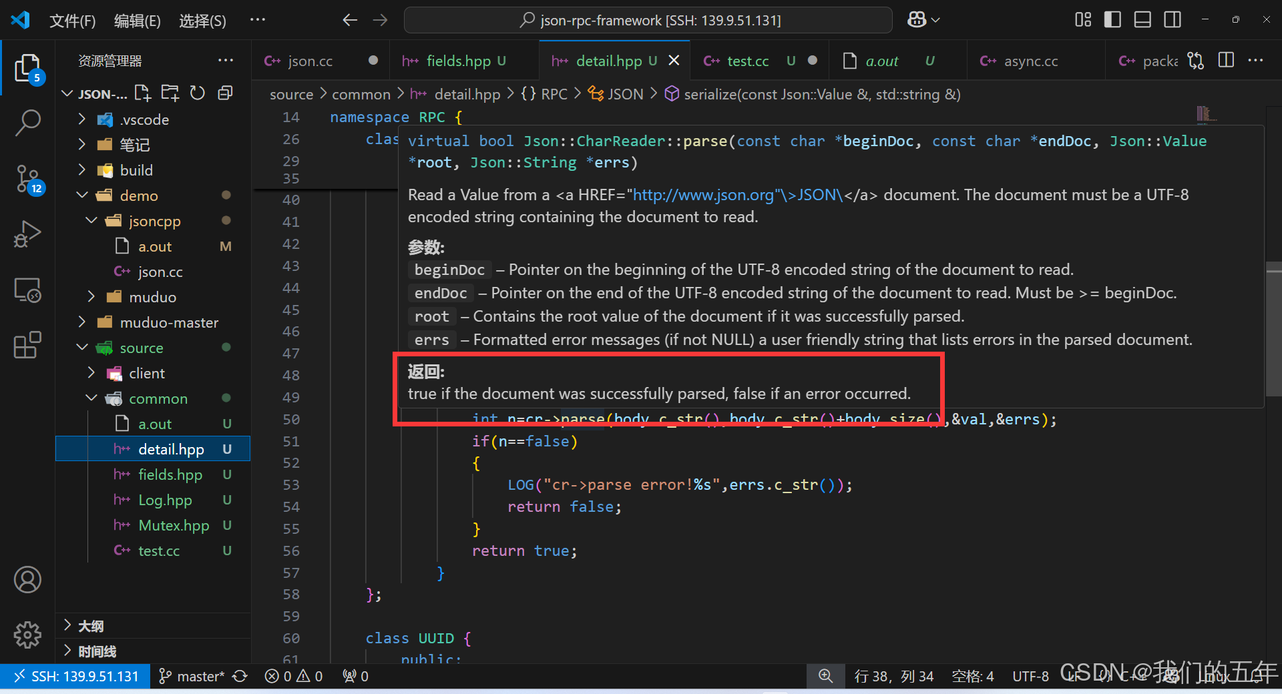This screenshot has height=694, width=1282.
Task: Open the Search view in activity bar
Action: coord(27,123)
